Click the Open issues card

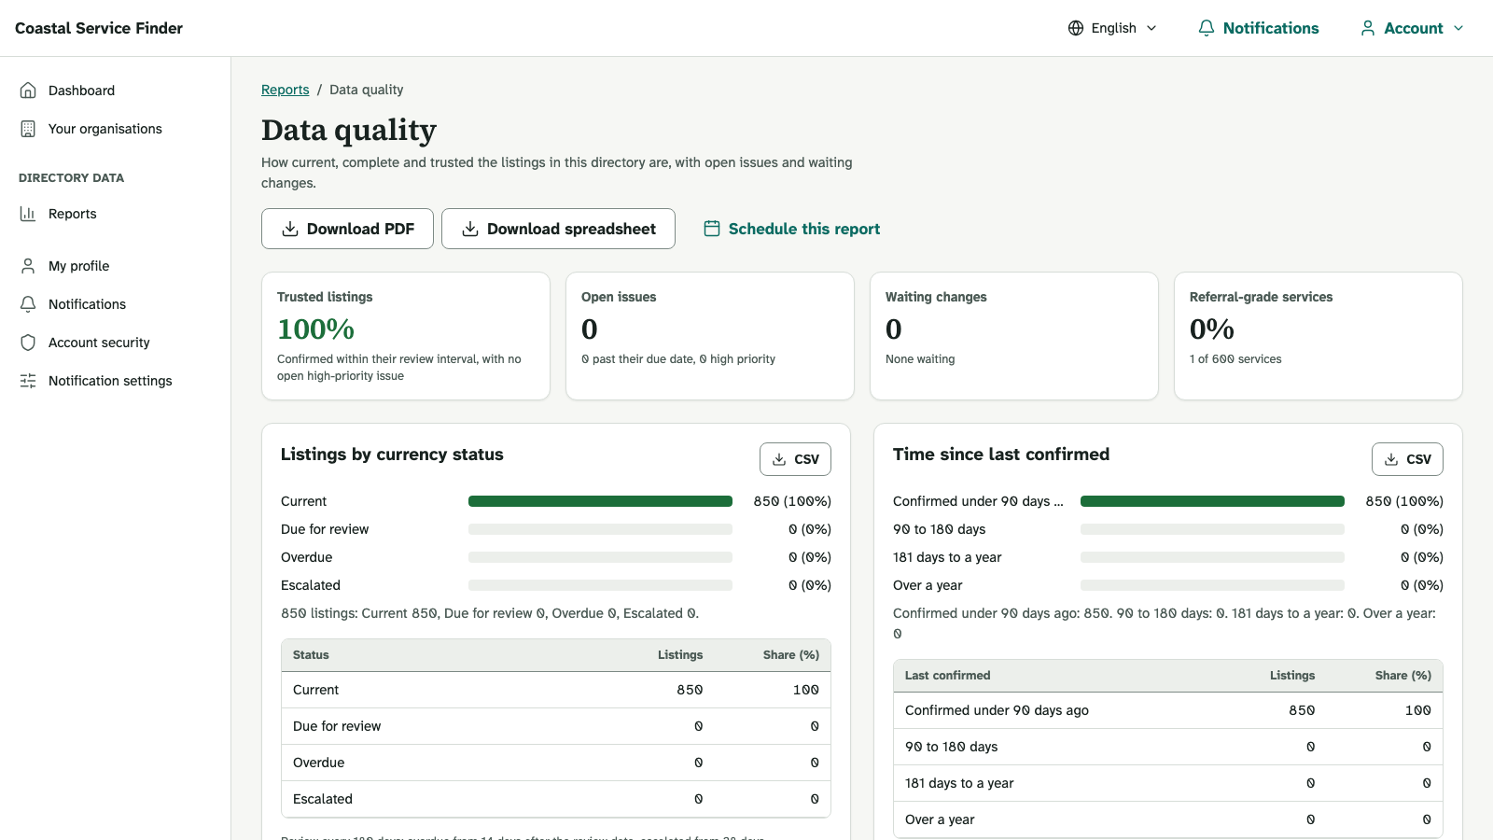710,336
